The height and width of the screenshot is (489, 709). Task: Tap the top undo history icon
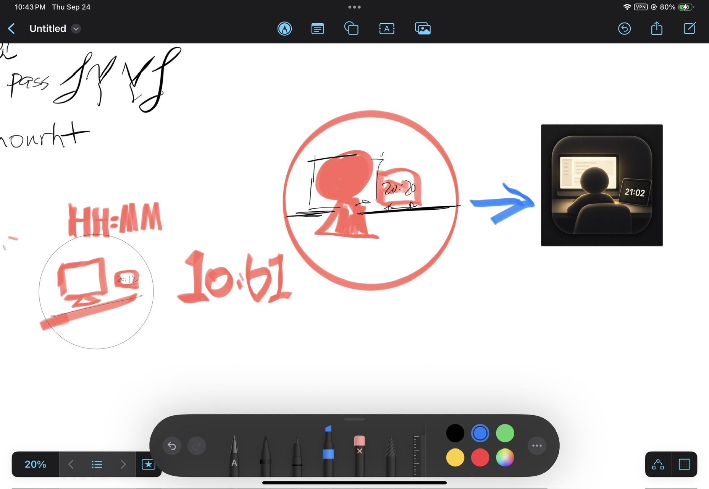point(624,29)
